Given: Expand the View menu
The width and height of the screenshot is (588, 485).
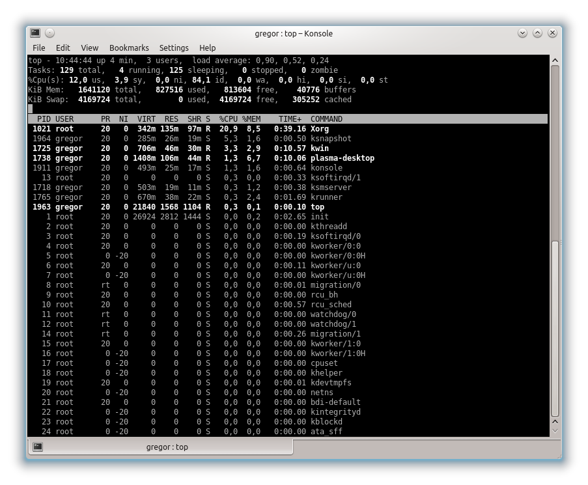Looking at the screenshot, I should click(x=89, y=48).
